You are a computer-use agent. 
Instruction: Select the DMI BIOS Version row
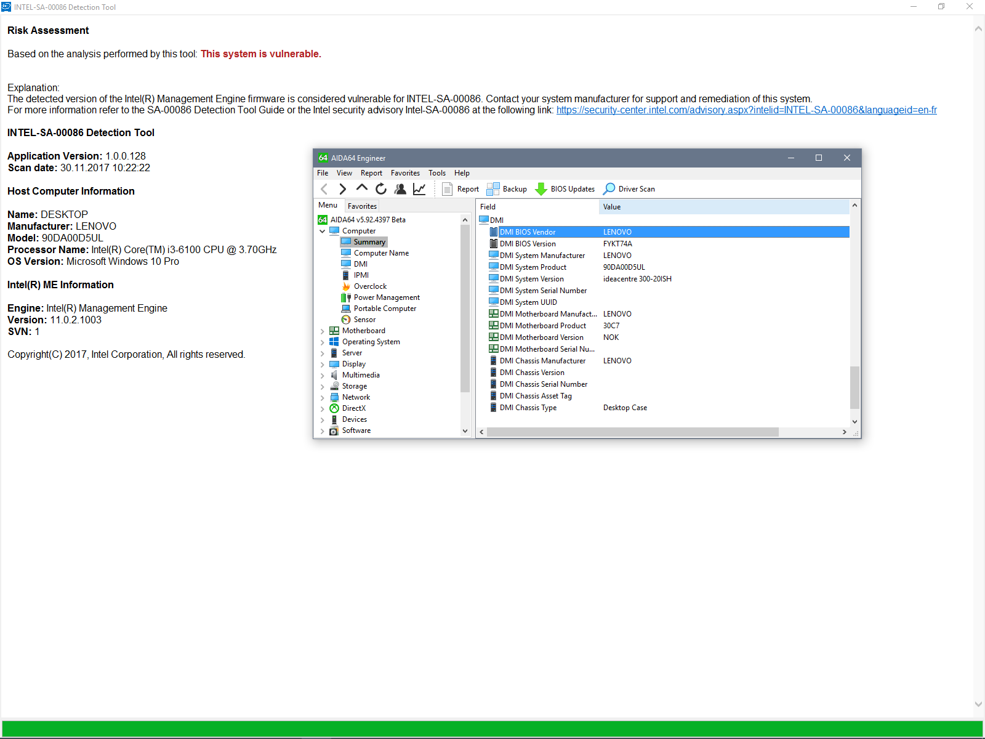click(x=669, y=244)
